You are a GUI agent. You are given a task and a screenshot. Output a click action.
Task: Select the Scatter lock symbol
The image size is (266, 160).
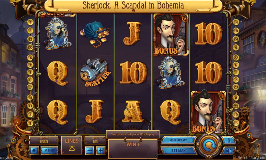click(95, 72)
